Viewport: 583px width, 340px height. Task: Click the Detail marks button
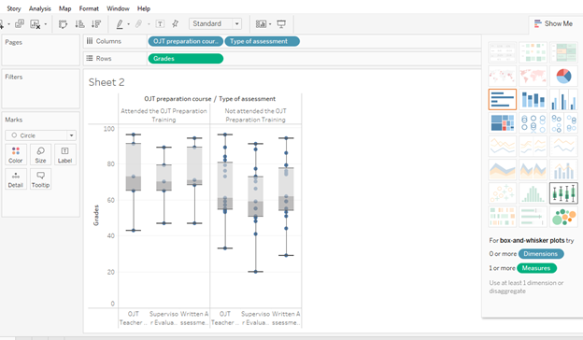coord(16,179)
